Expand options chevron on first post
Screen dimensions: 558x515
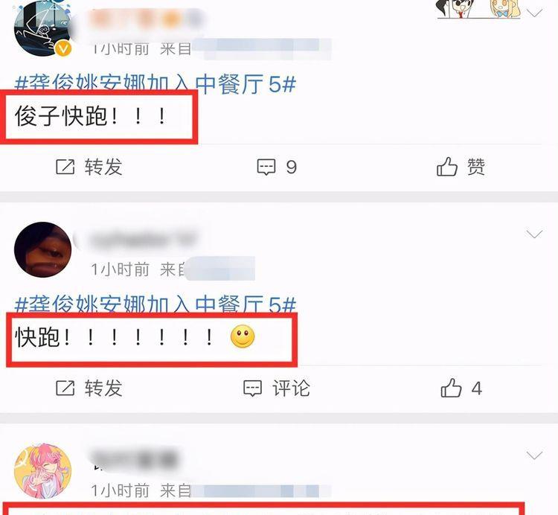534,13
